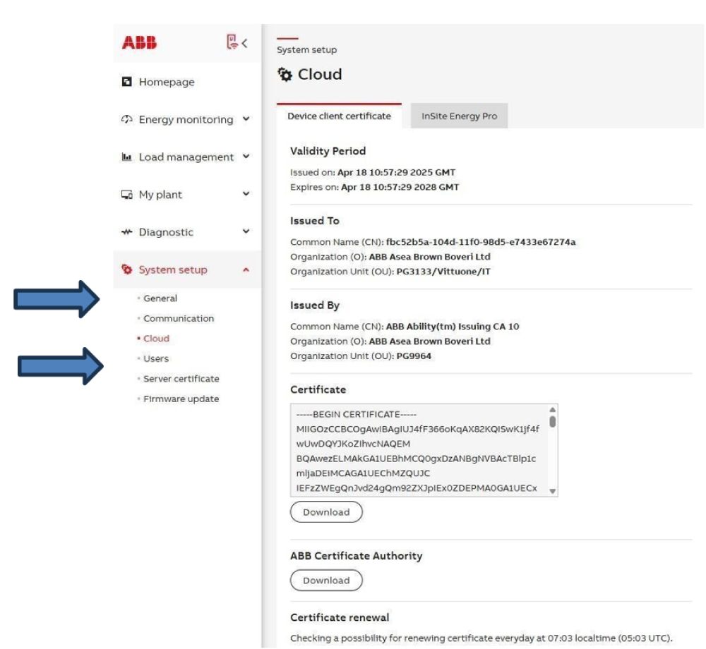Click the ABB logo

pyautogui.click(x=139, y=43)
